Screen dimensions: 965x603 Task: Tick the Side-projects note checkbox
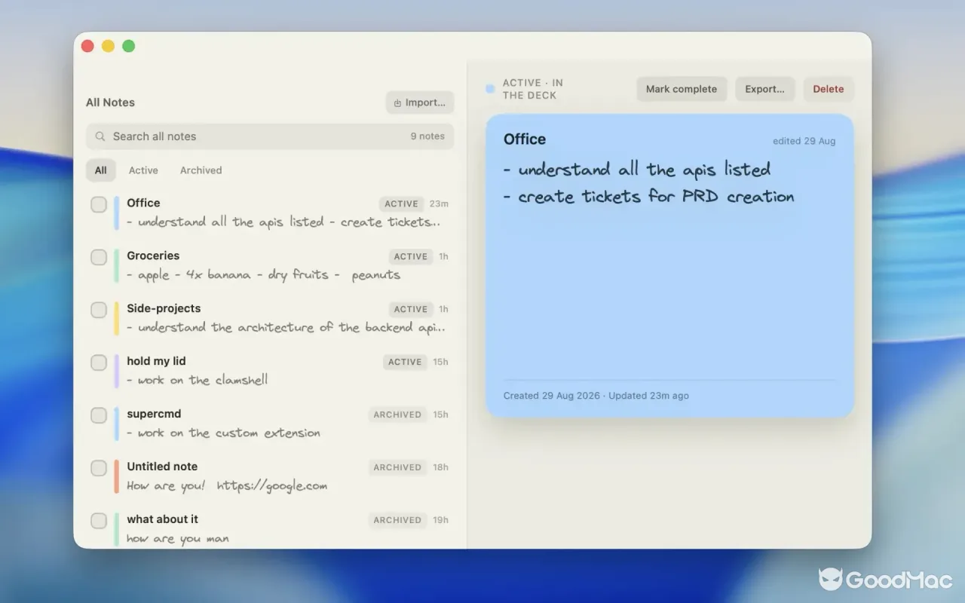[x=99, y=310]
